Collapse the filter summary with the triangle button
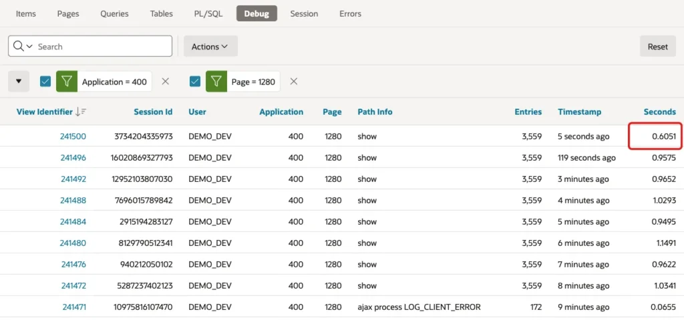 pyautogui.click(x=19, y=81)
